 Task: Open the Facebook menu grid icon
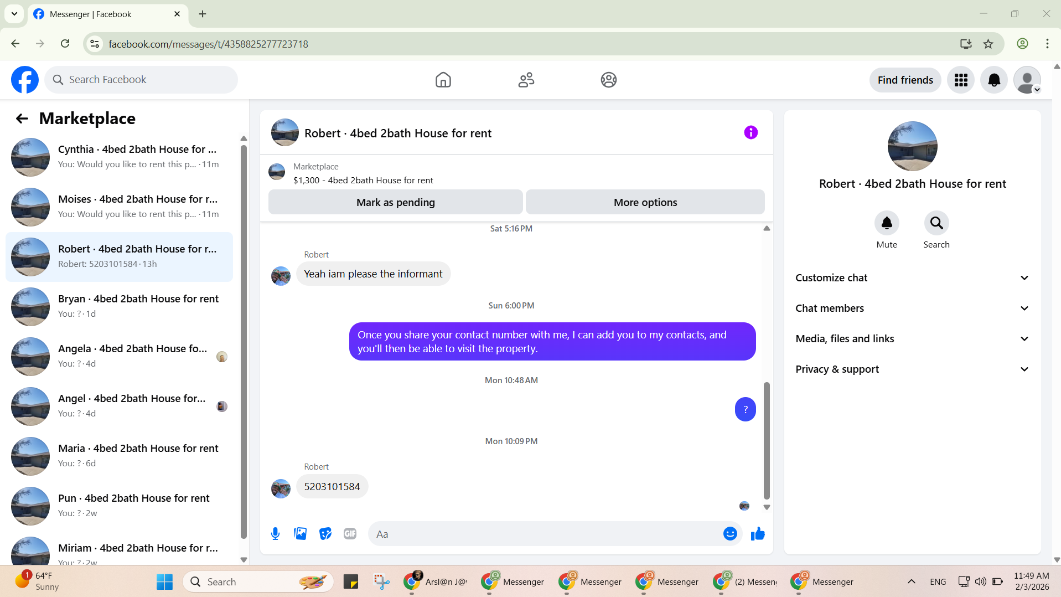pos(961,80)
